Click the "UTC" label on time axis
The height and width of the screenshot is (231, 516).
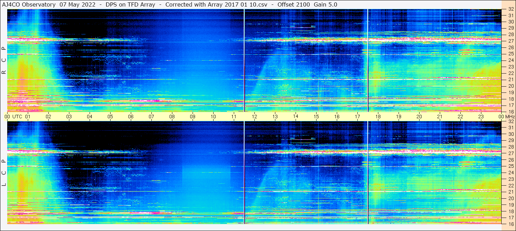pos(17,117)
